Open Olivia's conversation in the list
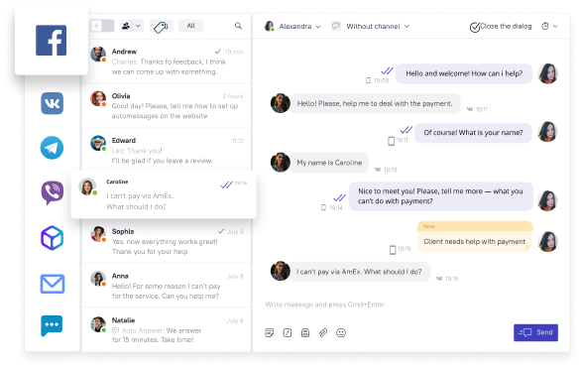 tap(167, 105)
